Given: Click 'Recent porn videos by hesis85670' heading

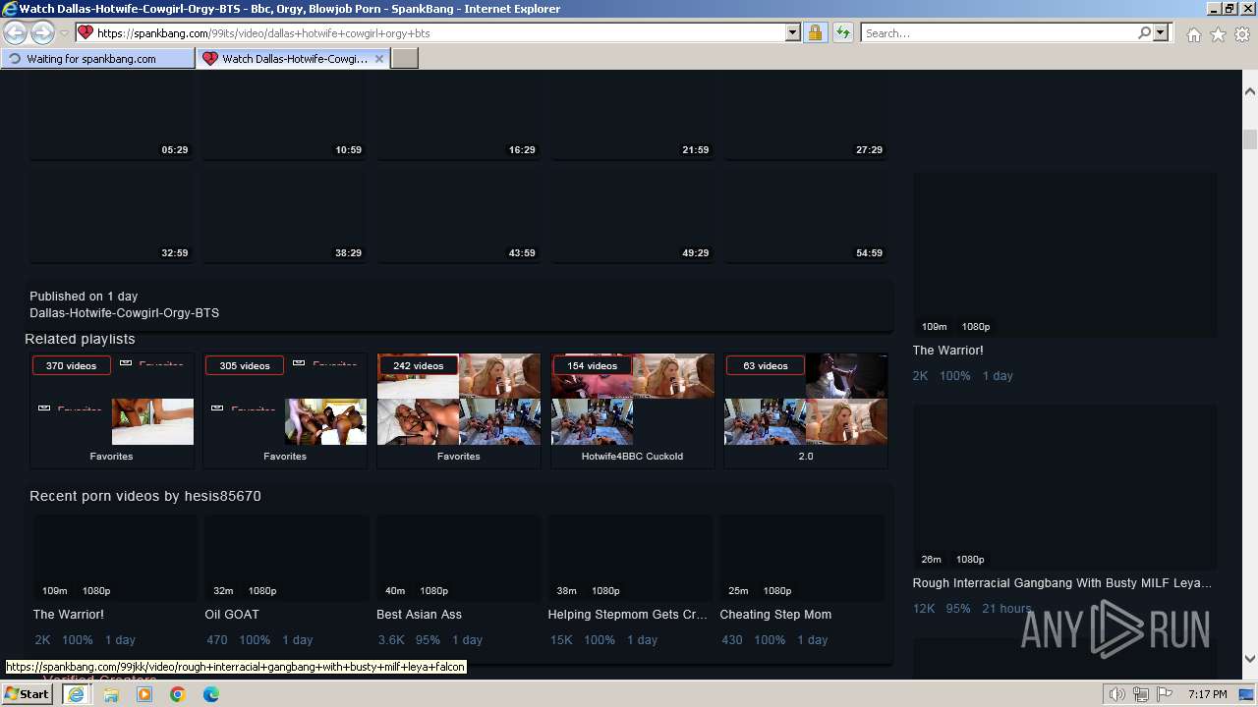Looking at the screenshot, I should coord(145,496).
